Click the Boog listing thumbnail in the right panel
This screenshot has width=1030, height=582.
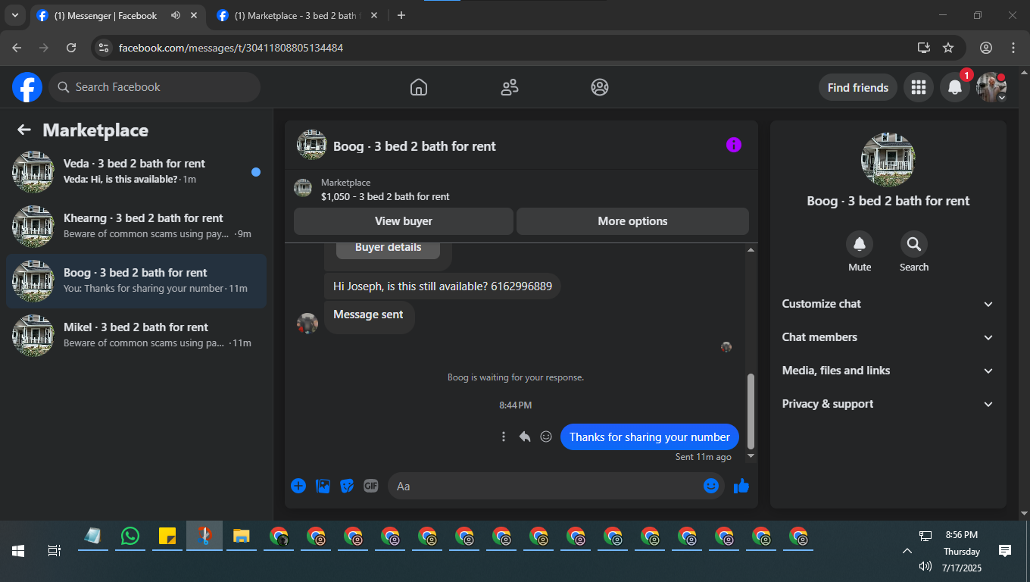pos(888,160)
